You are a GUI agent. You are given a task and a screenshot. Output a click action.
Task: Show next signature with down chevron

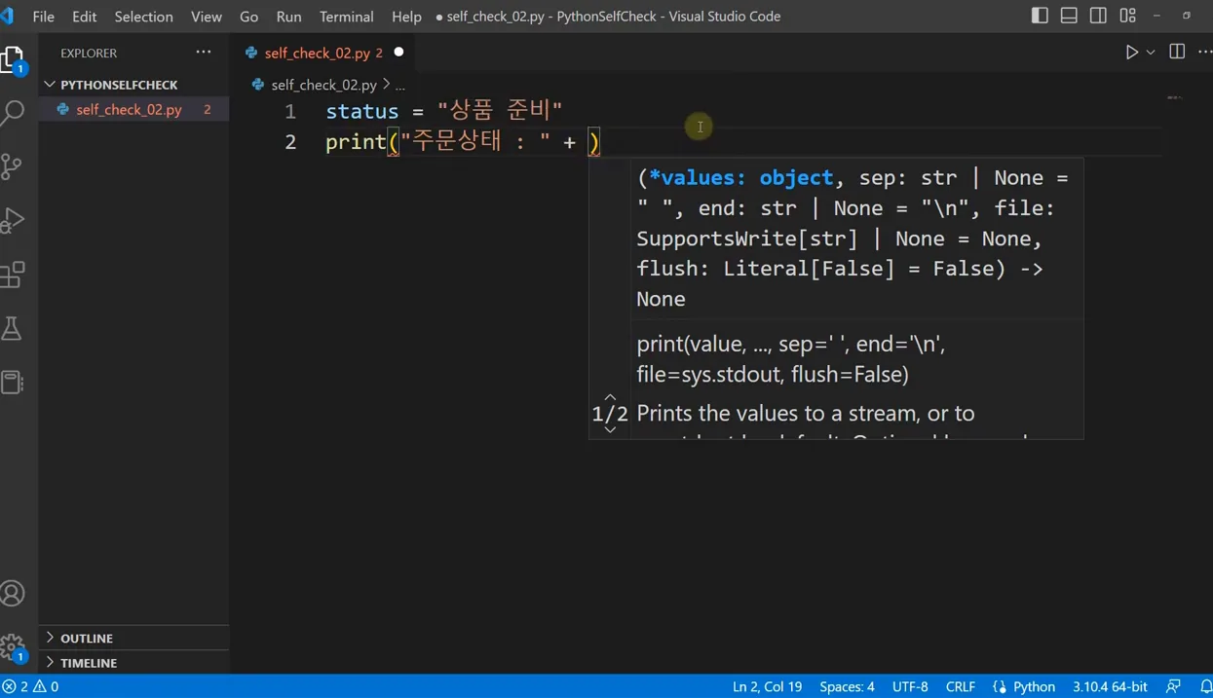[x=610, y=429]
